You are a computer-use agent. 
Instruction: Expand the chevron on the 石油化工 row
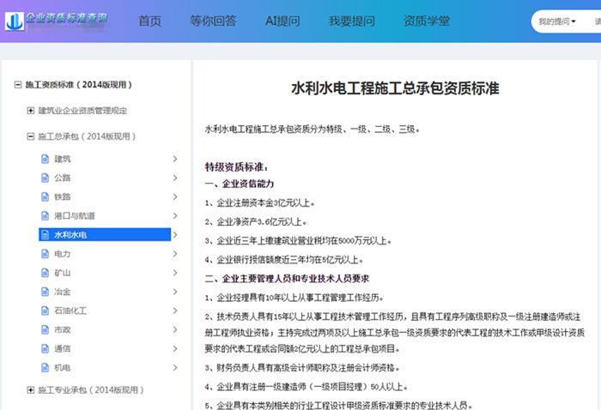(175, 311)
